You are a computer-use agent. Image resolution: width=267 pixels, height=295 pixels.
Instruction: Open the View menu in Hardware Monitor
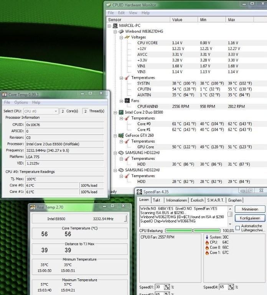point(133,13)
